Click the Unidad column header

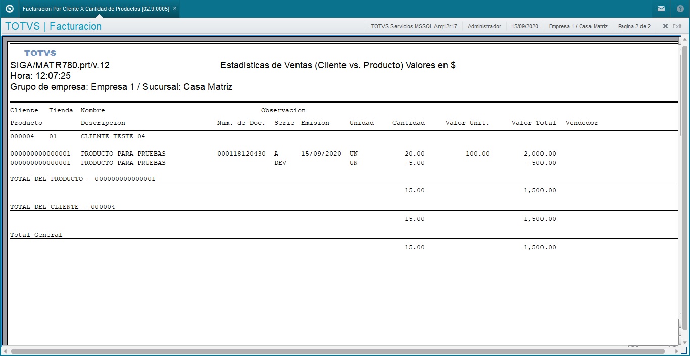point(362,123)
